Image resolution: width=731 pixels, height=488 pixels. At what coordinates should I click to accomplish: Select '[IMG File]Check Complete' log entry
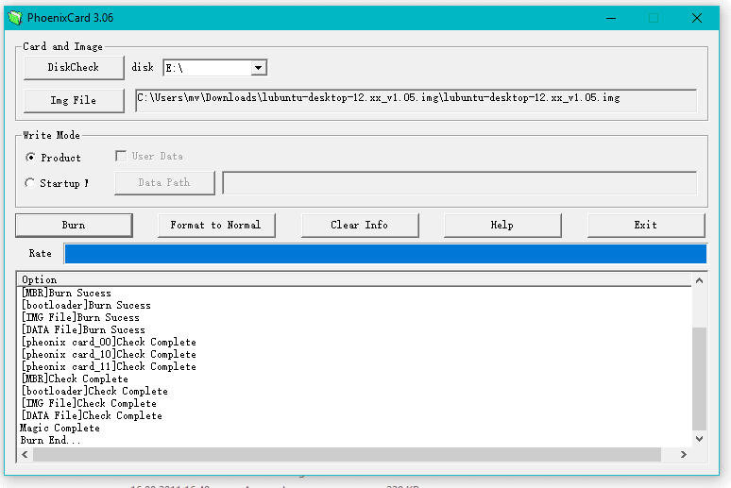89,403
